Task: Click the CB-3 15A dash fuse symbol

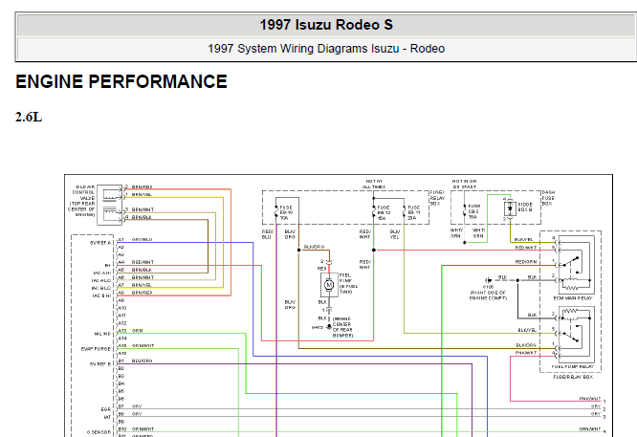Action: 464,211
